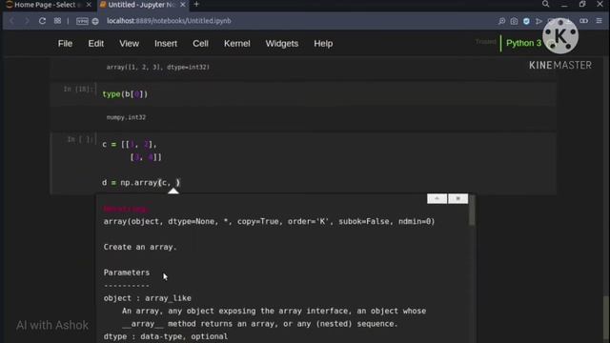Close the docstring tooltip with X button
Viewport: 610px width, 343px height.
pyautogui.click(x=457, y=199)
